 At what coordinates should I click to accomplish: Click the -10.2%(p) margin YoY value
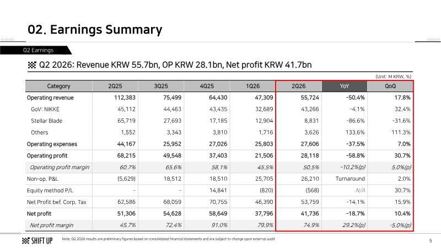pyautogui.click(x=353, y=168)
